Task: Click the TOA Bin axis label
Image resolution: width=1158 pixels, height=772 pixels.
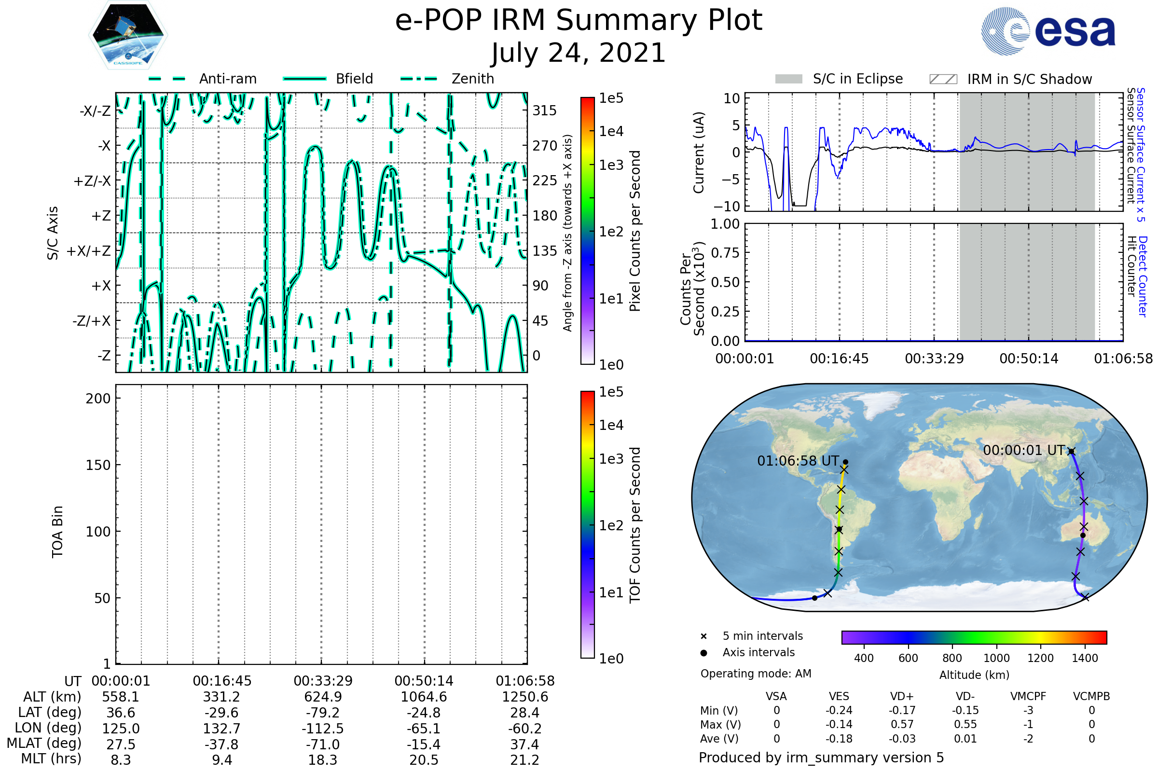Action: [57, 532]
